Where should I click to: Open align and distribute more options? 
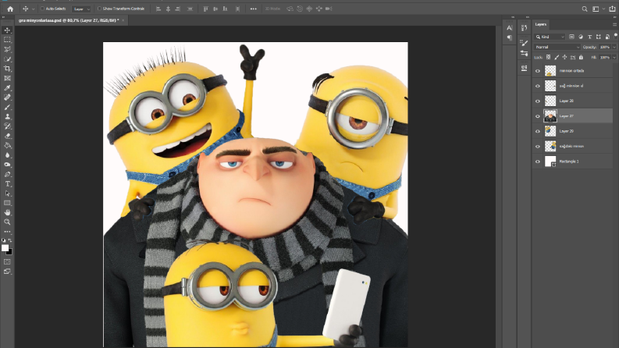click(254, 9)
